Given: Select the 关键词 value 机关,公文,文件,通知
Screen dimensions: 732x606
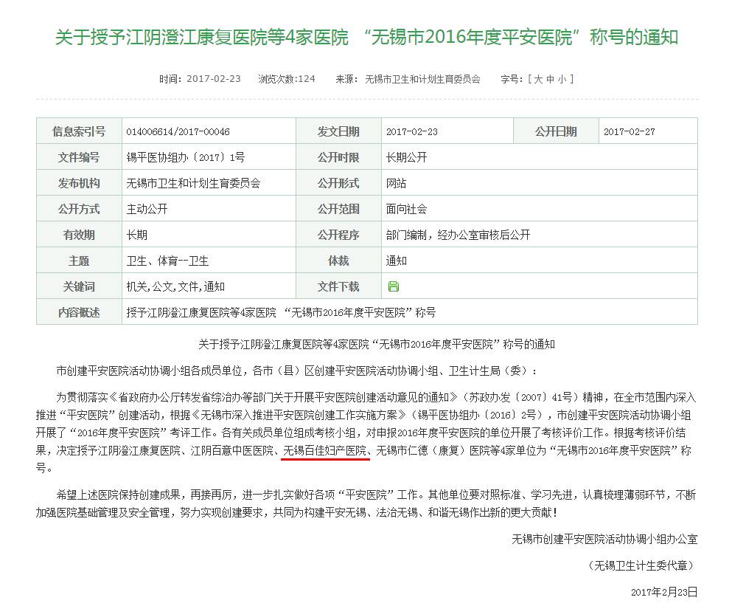Looking at the screenshot, I should tap(175, 286).
